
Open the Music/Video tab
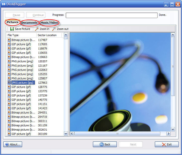click(x=49, y=23)
